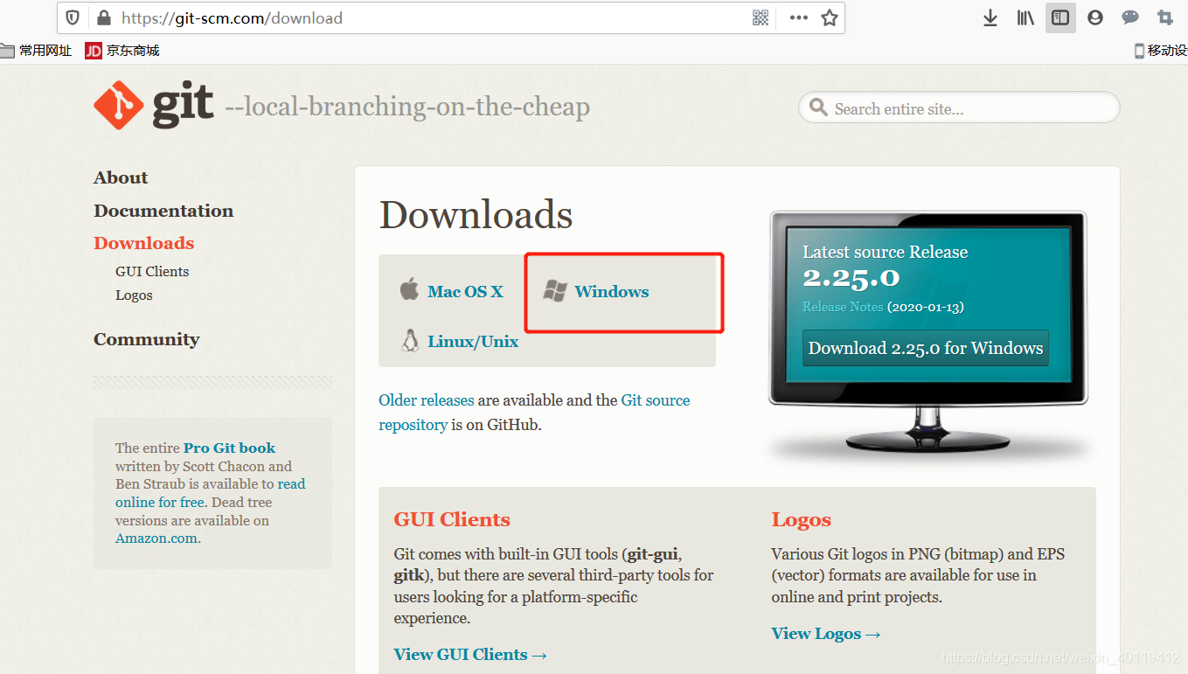The height and width of the screenshot is (674, 1188).
Task: Open the Firefox downloads arrow icon
Action: 990,17
